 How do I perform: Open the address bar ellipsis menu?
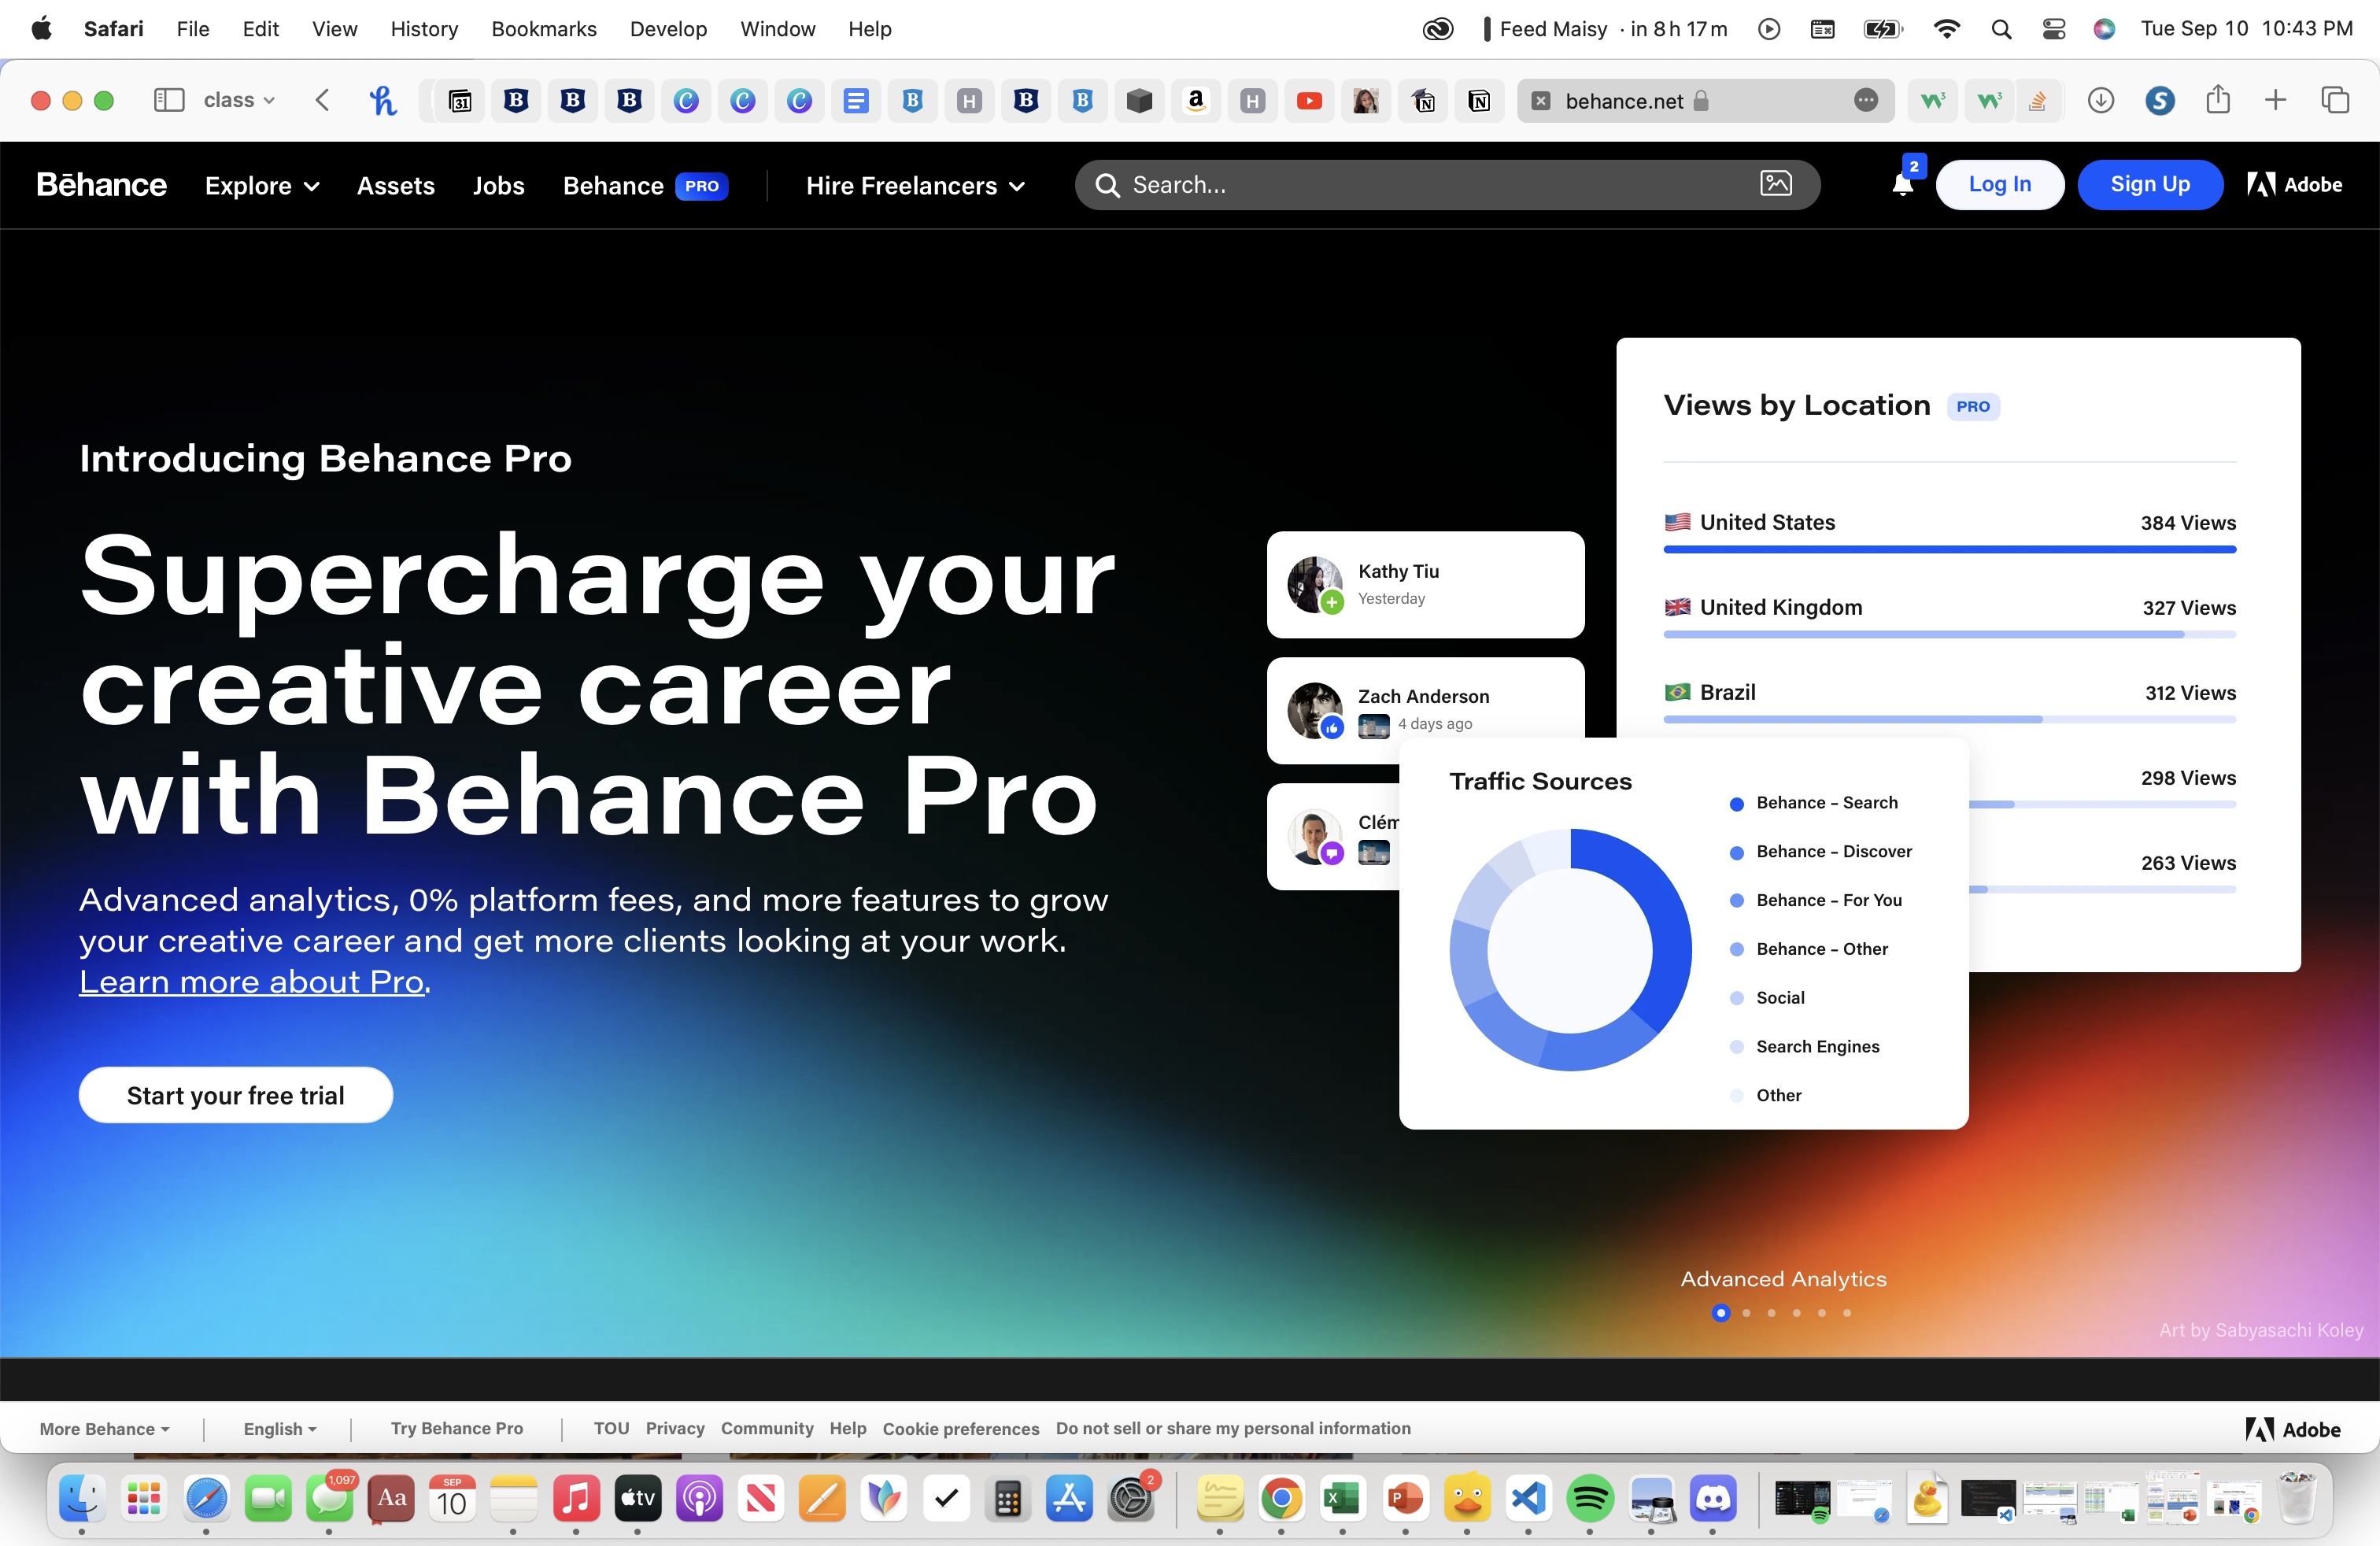point(1866,100)
